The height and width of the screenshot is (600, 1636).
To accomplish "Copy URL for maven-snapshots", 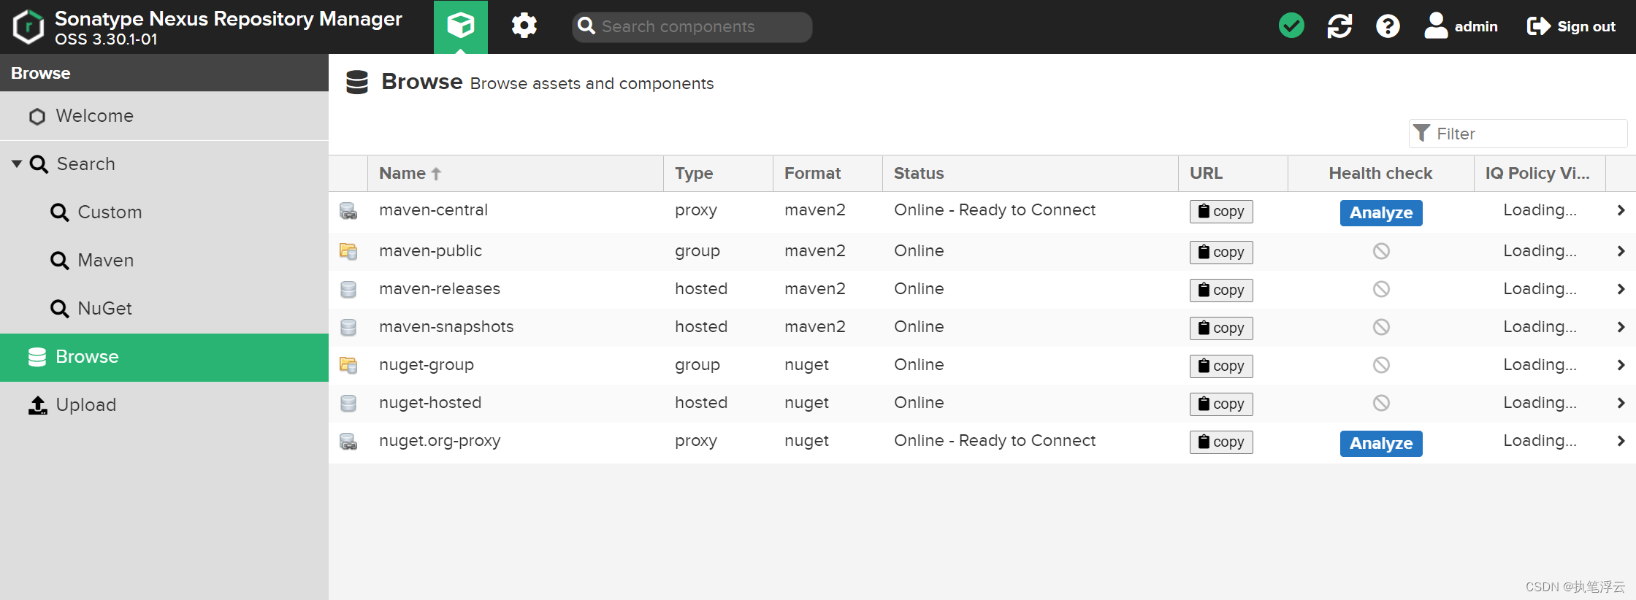I will tap(1221, 328).
